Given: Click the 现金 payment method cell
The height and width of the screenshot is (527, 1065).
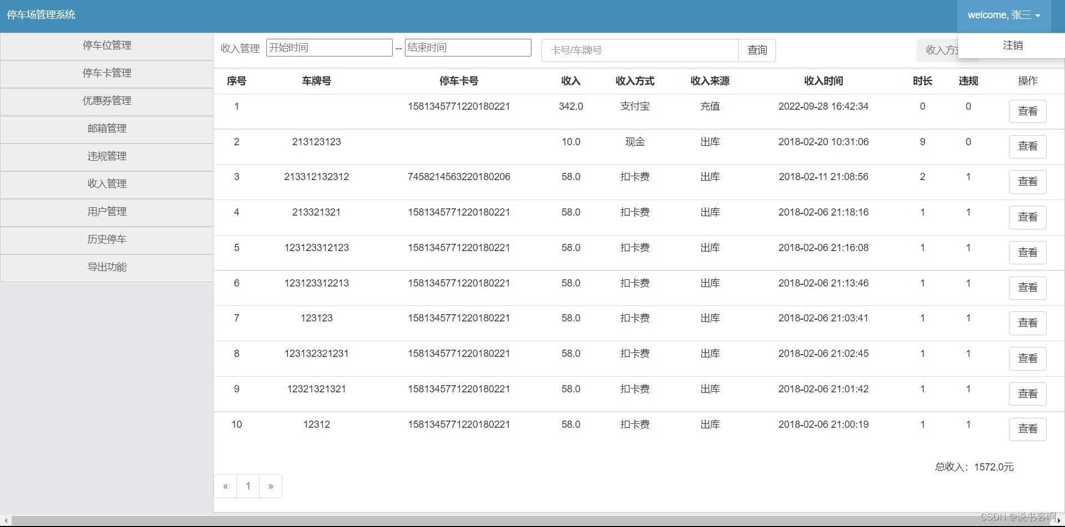Looking at the screenshot, I should (635, 142).
